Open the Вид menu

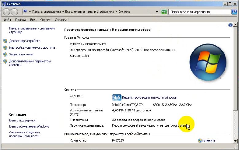tap(33, 20)
